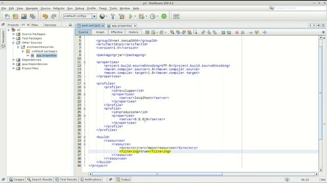
Task: Expand the Test Packages node
Action: click(13, 39)
